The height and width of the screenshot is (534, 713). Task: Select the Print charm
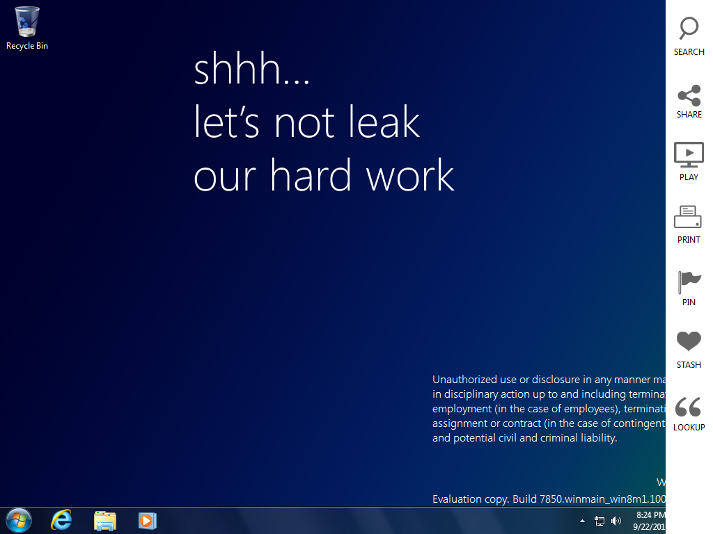pos(689,225)
